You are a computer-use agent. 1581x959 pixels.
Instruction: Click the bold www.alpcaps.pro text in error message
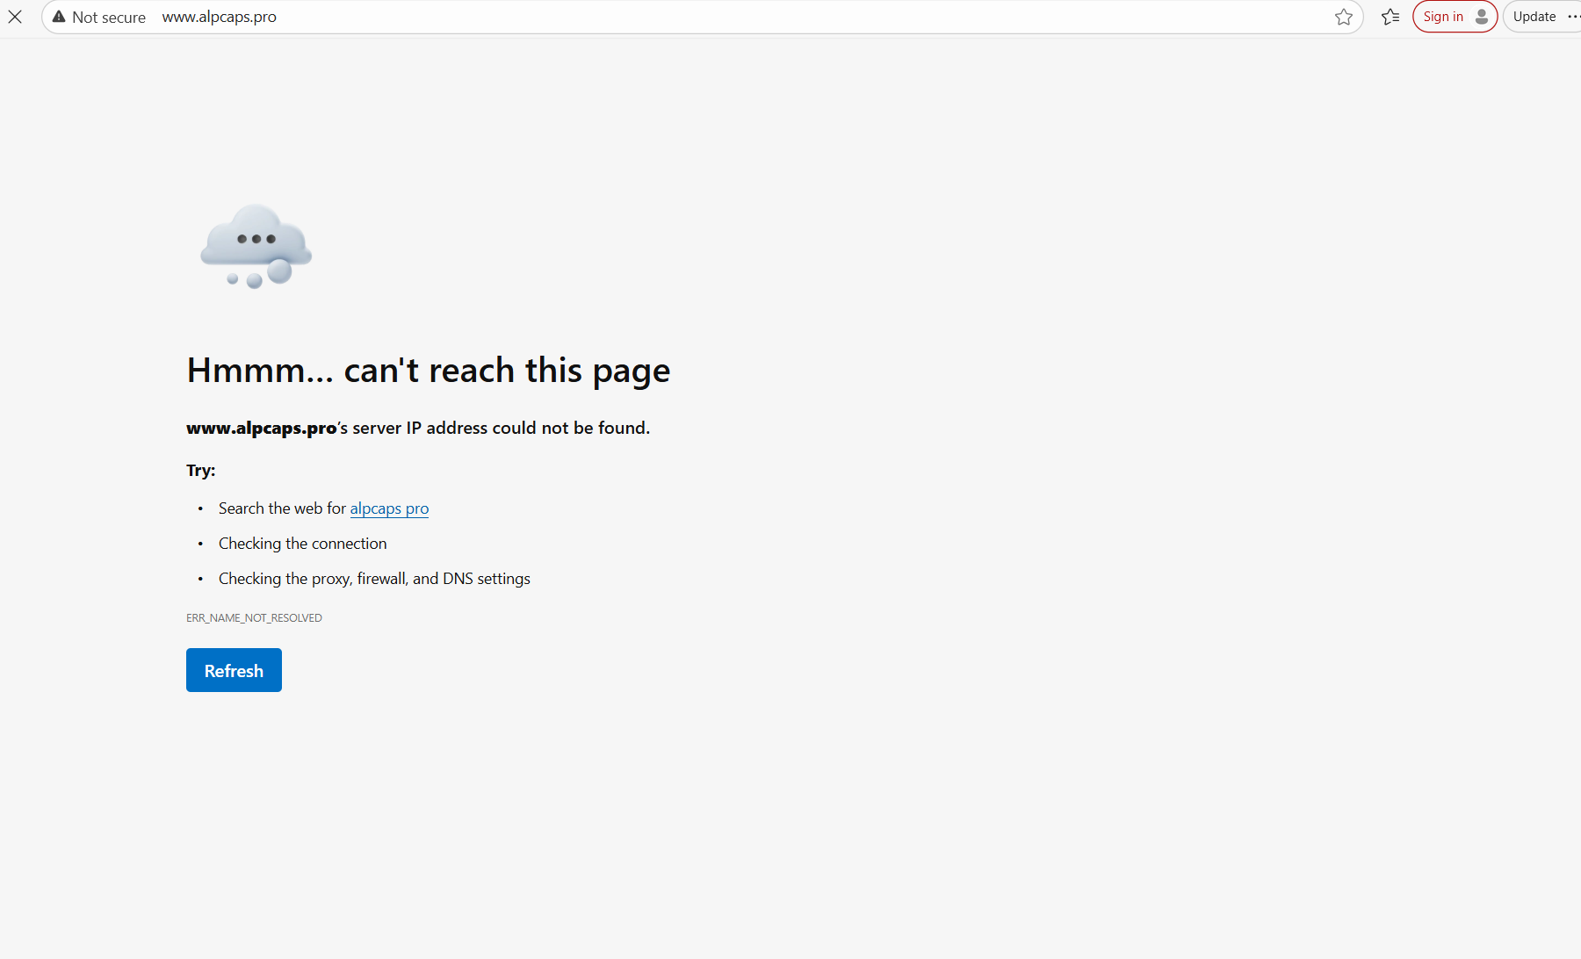pyautogui.click(x=261, y=429)
